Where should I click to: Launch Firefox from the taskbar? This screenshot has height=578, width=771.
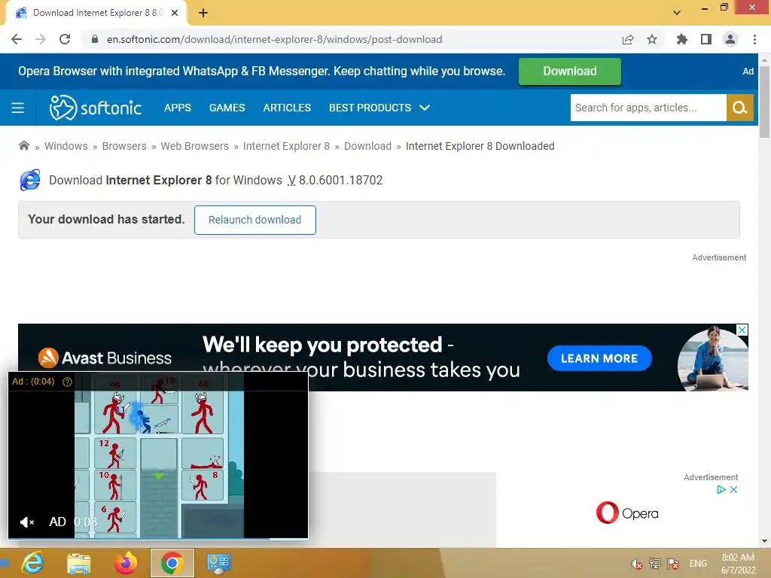[x=126, y=563]
